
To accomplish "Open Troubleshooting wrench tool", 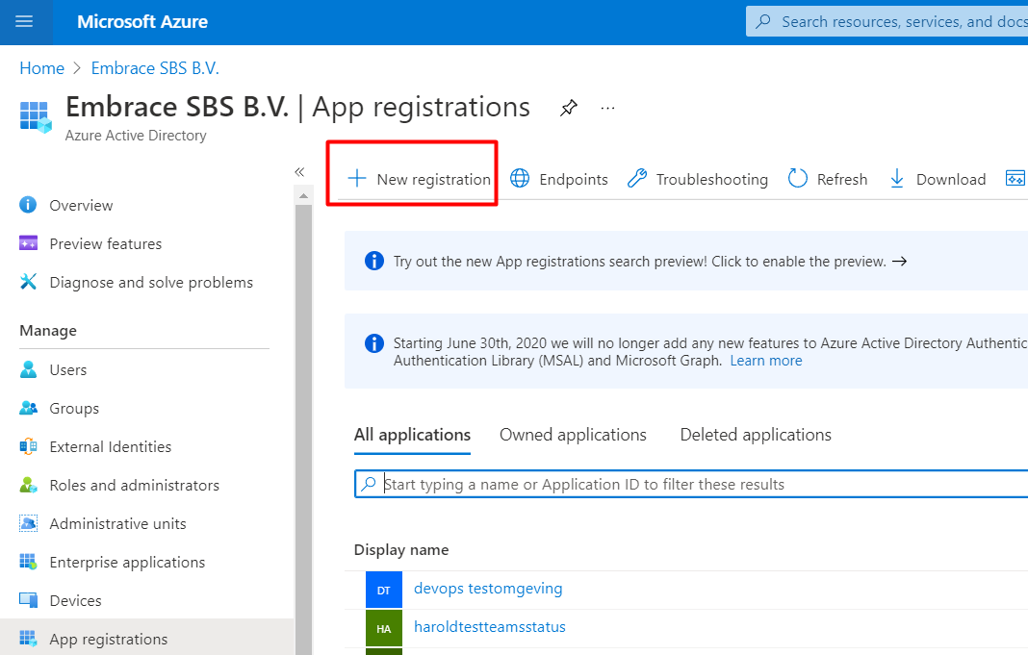I will (x=698, y=179).
